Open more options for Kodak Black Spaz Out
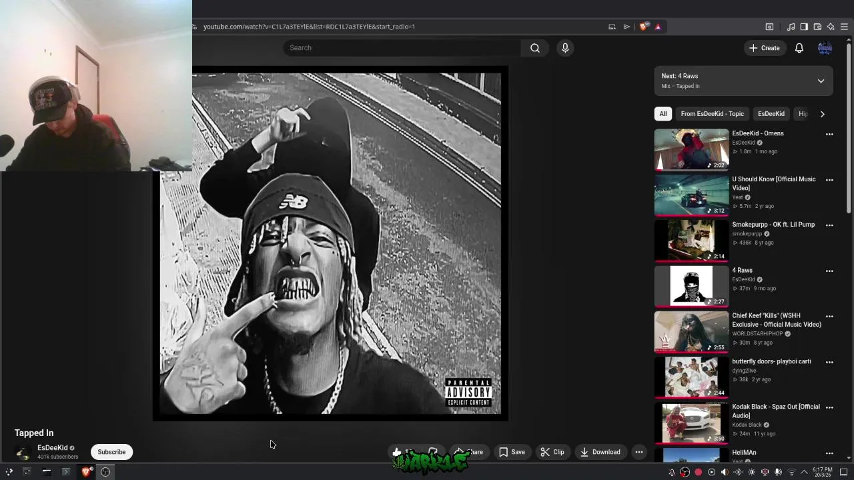 (x=829, y=408)
